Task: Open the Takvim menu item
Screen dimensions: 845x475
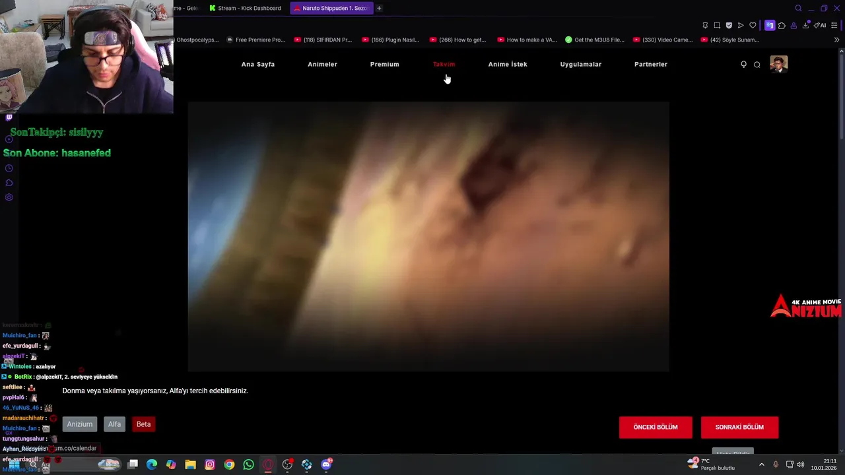Action: (x=444, y=64)
